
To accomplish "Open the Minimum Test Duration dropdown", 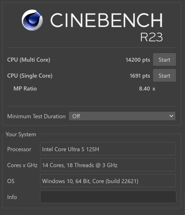I will [122, 116].
